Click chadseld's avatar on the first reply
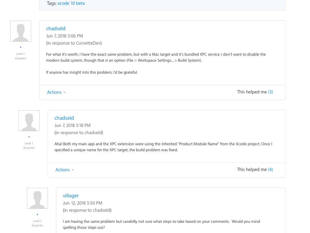Viewport: 310px width, 233px height. pos(21,31)
